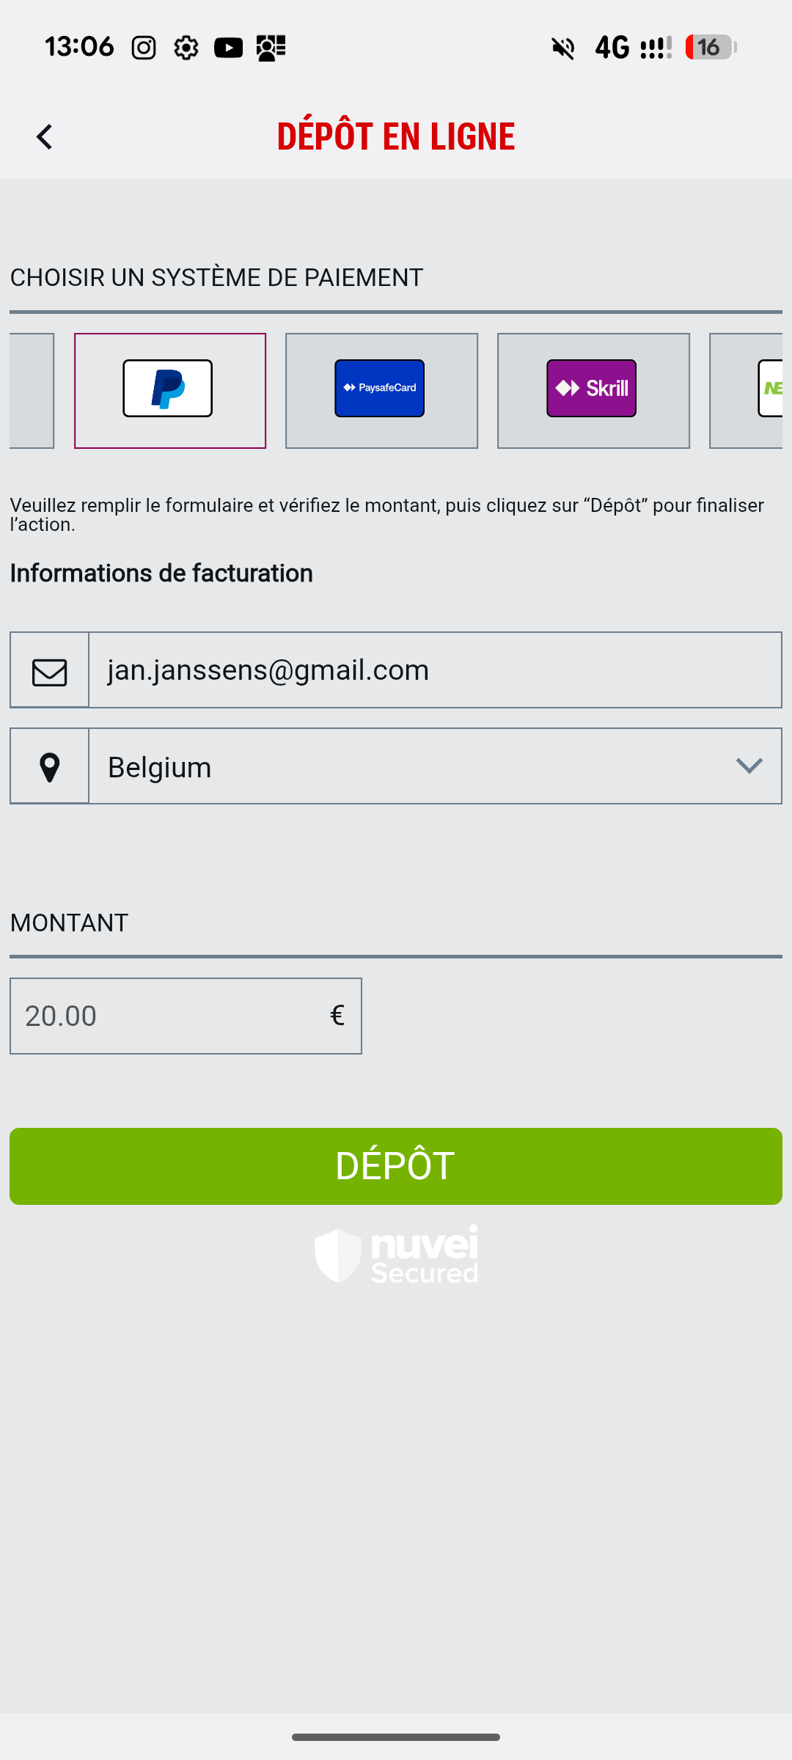792x1760 pixels.
Task: Tap the battery level indicator
Action: tap(710, 48)
